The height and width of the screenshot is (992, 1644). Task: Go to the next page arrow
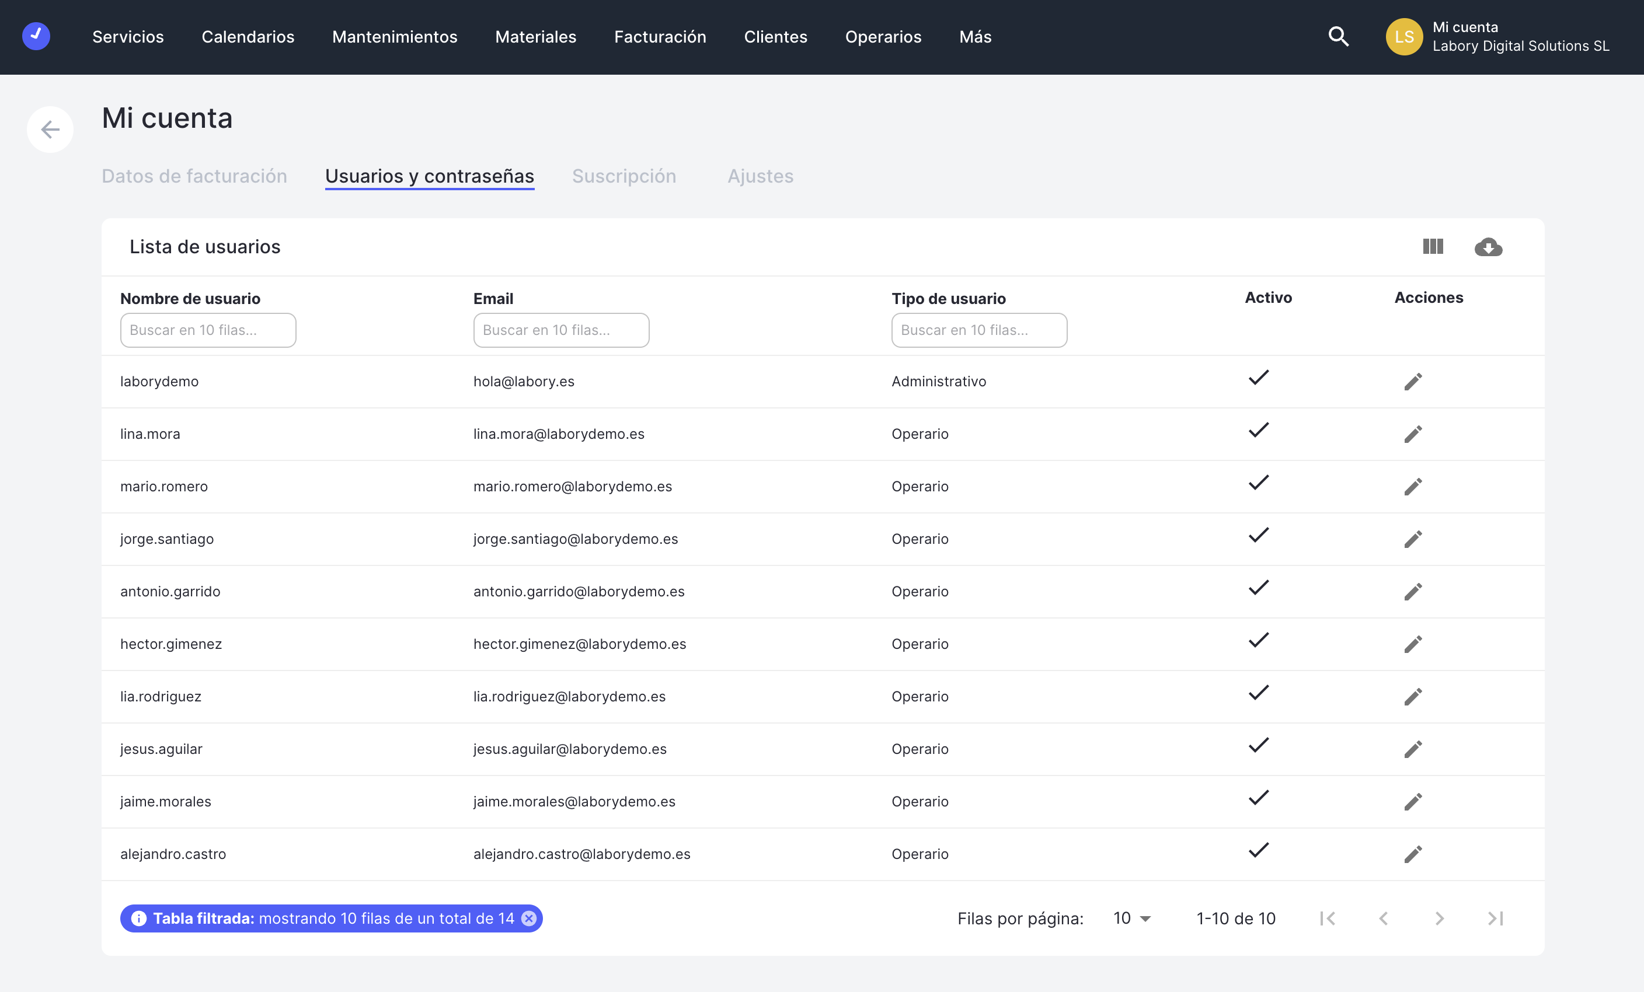[1439, 918]
